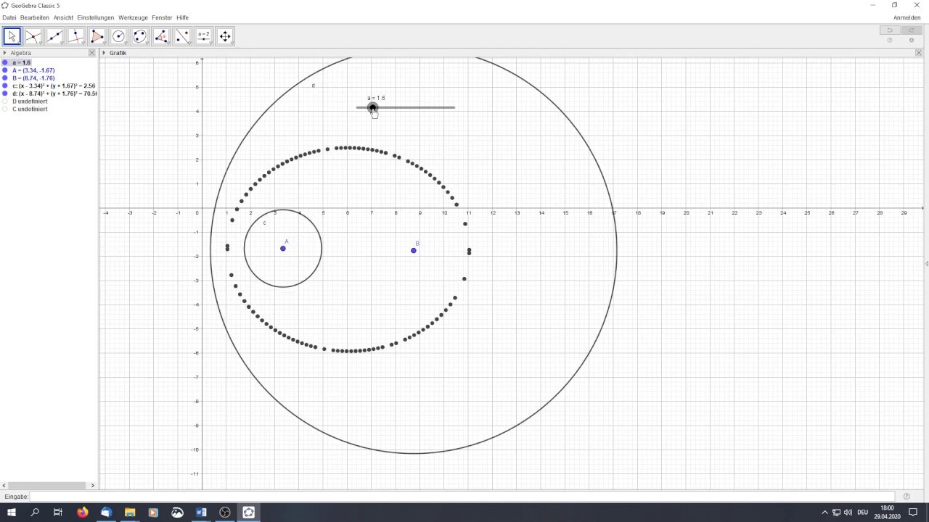Screen dimensions: 929x522
Task: Toggle visibility of point A
Action: coord(5,70)
